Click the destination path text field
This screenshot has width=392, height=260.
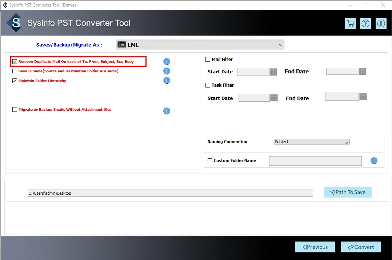pos(170,193)
